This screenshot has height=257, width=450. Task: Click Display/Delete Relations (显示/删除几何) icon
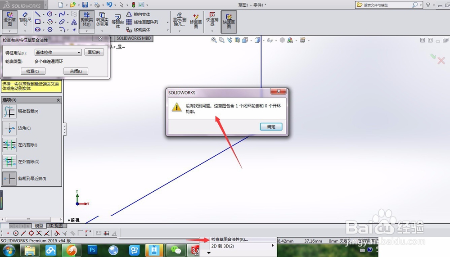tap(180, 19)
